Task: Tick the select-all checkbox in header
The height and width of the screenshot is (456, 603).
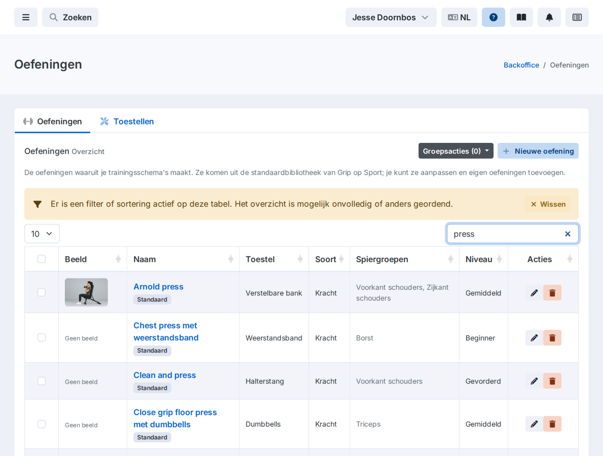Action: tap(41, 259)
